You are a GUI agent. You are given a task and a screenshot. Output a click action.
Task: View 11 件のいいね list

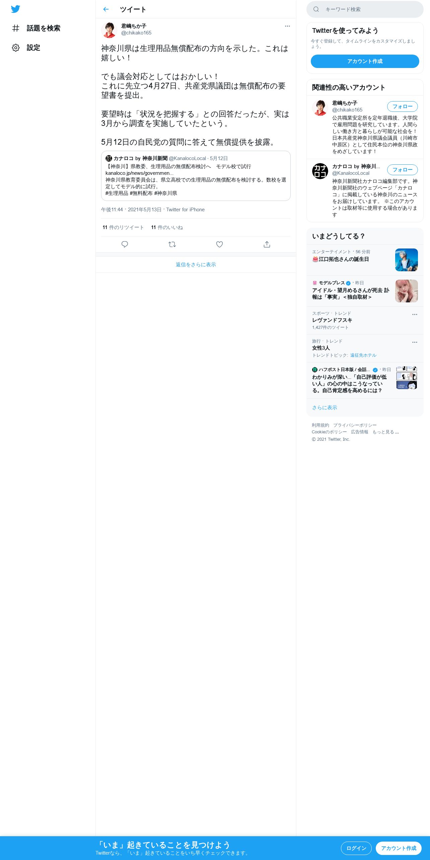pyautogui.click(x=167, y=227)
